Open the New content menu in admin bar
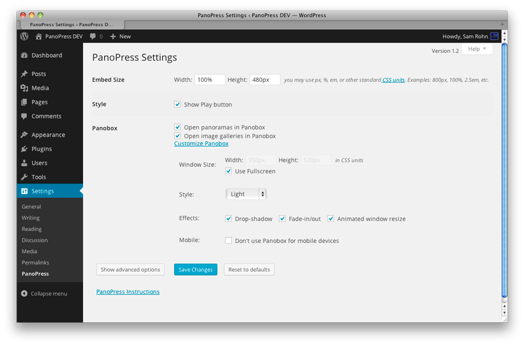The height and width of the screenshot is (345, 524). (x=121, y=37)
